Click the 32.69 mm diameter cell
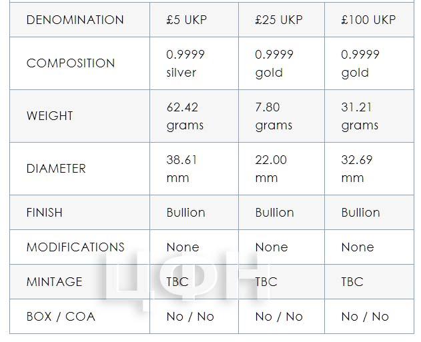This screenshot has width=421, height=342. point(369,169)
